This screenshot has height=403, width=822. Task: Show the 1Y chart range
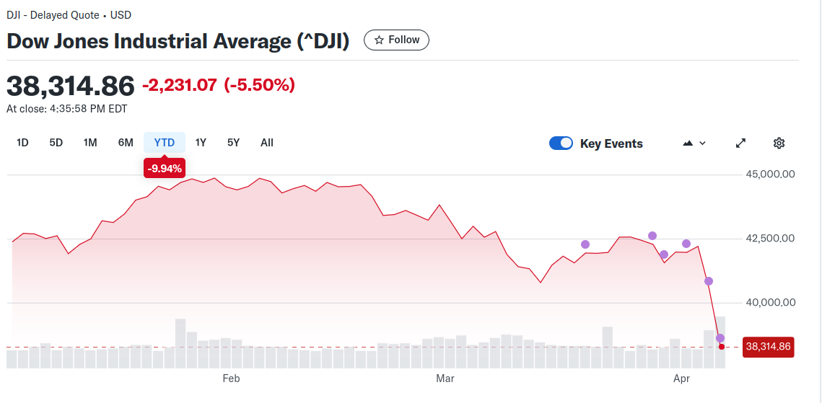[201, 143]
